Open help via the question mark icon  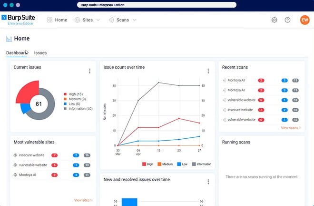tap(287, 20)
